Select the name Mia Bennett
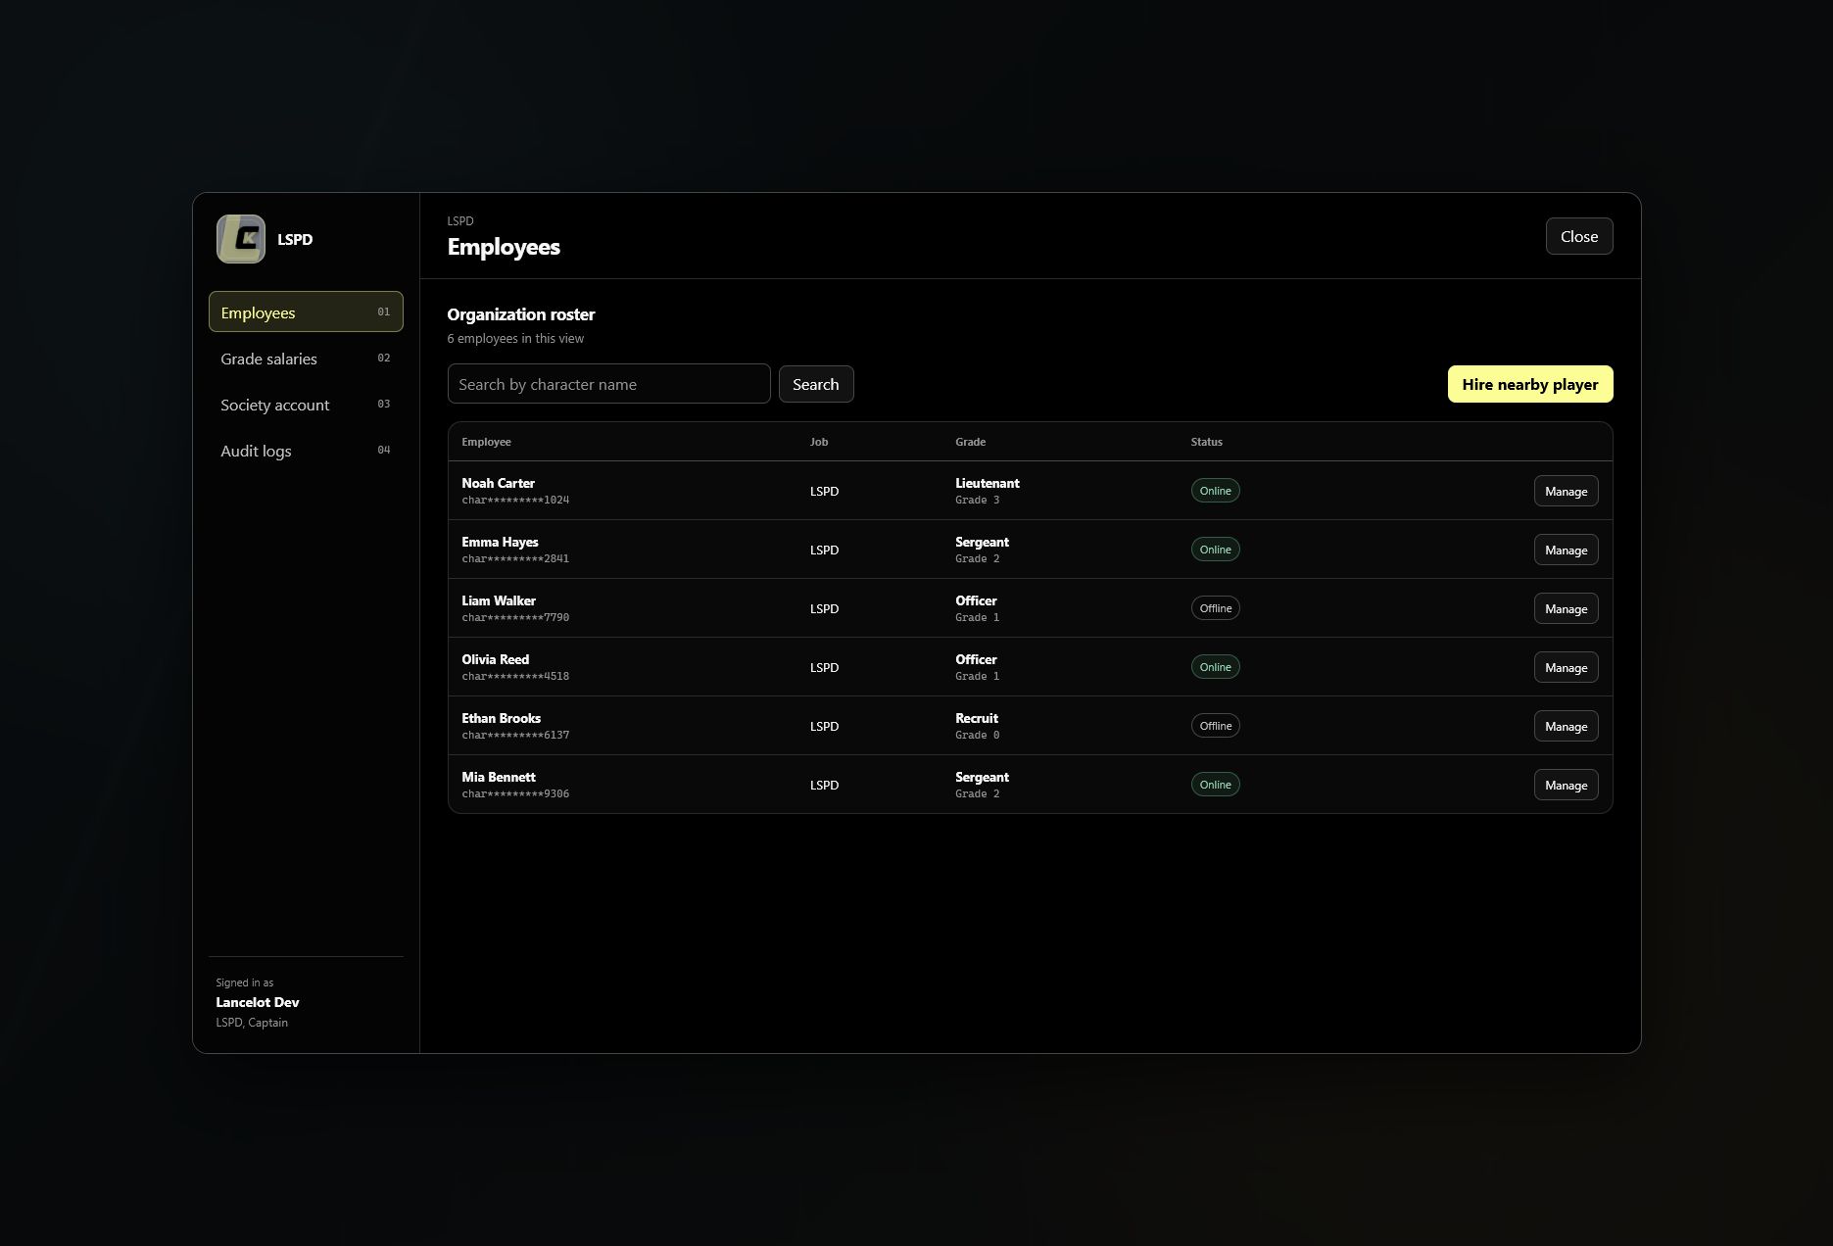1833x1246 pixels. click(x=499, y=777)
